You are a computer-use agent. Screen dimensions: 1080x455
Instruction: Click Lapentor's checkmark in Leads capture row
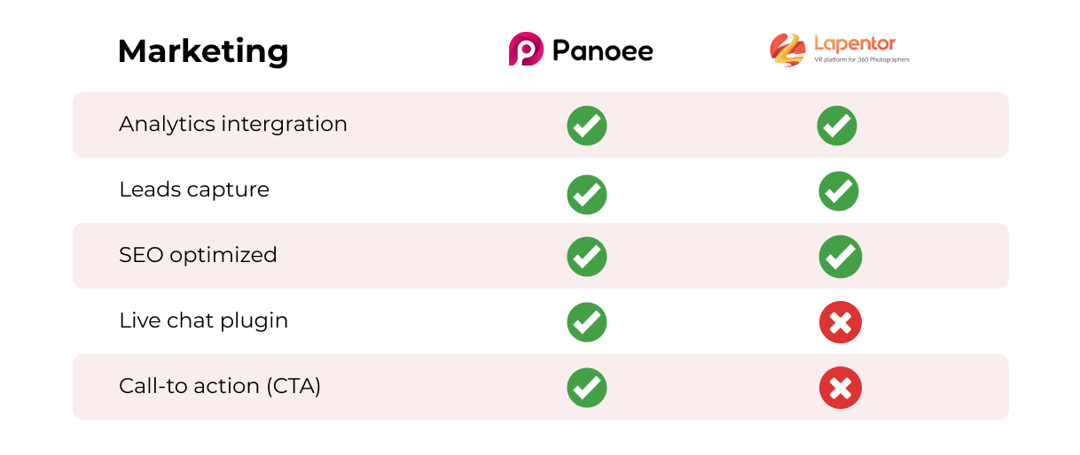(839, 190)
